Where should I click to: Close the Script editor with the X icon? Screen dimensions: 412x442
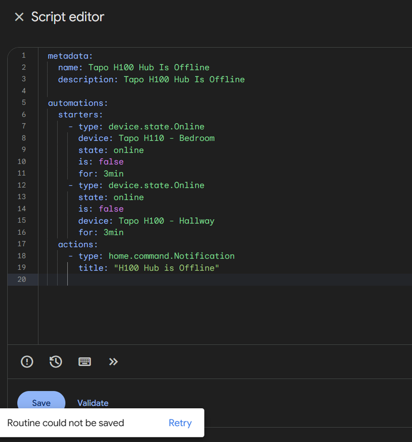coord(19,17)
